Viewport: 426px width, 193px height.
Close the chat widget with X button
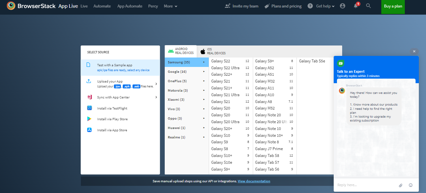pyautogui.click(x=414, y=51)
